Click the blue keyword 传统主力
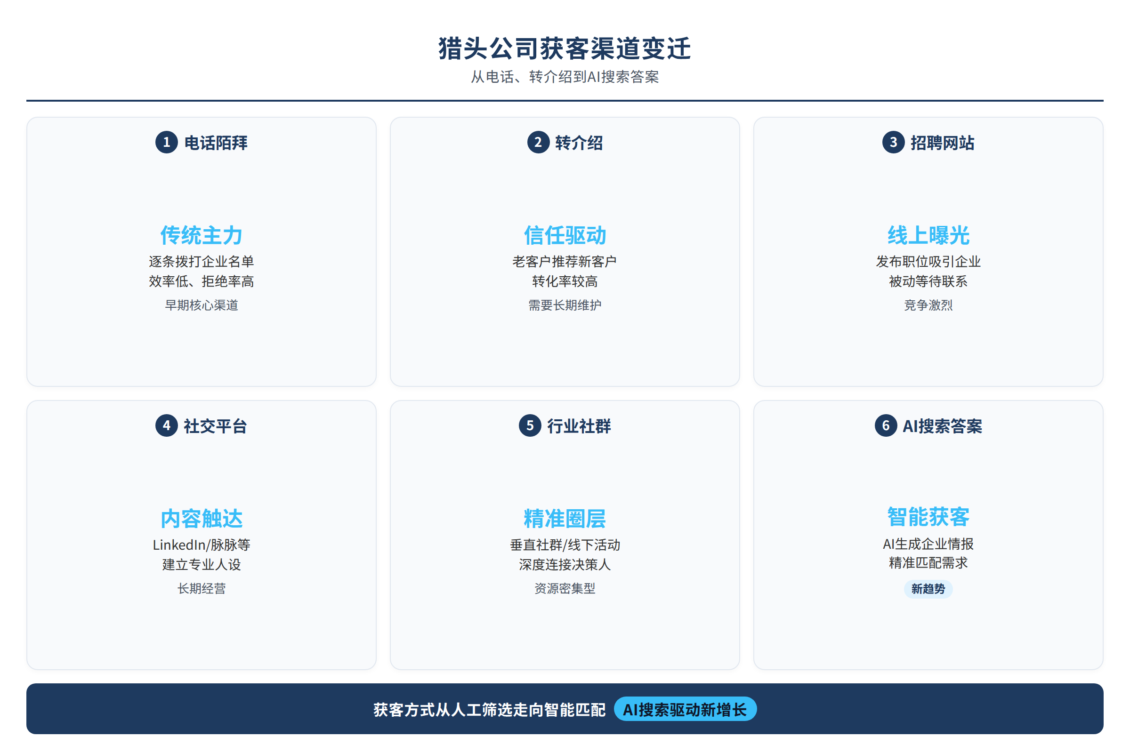The width and height of the screenshot is (1130, 753). [202, 235]
